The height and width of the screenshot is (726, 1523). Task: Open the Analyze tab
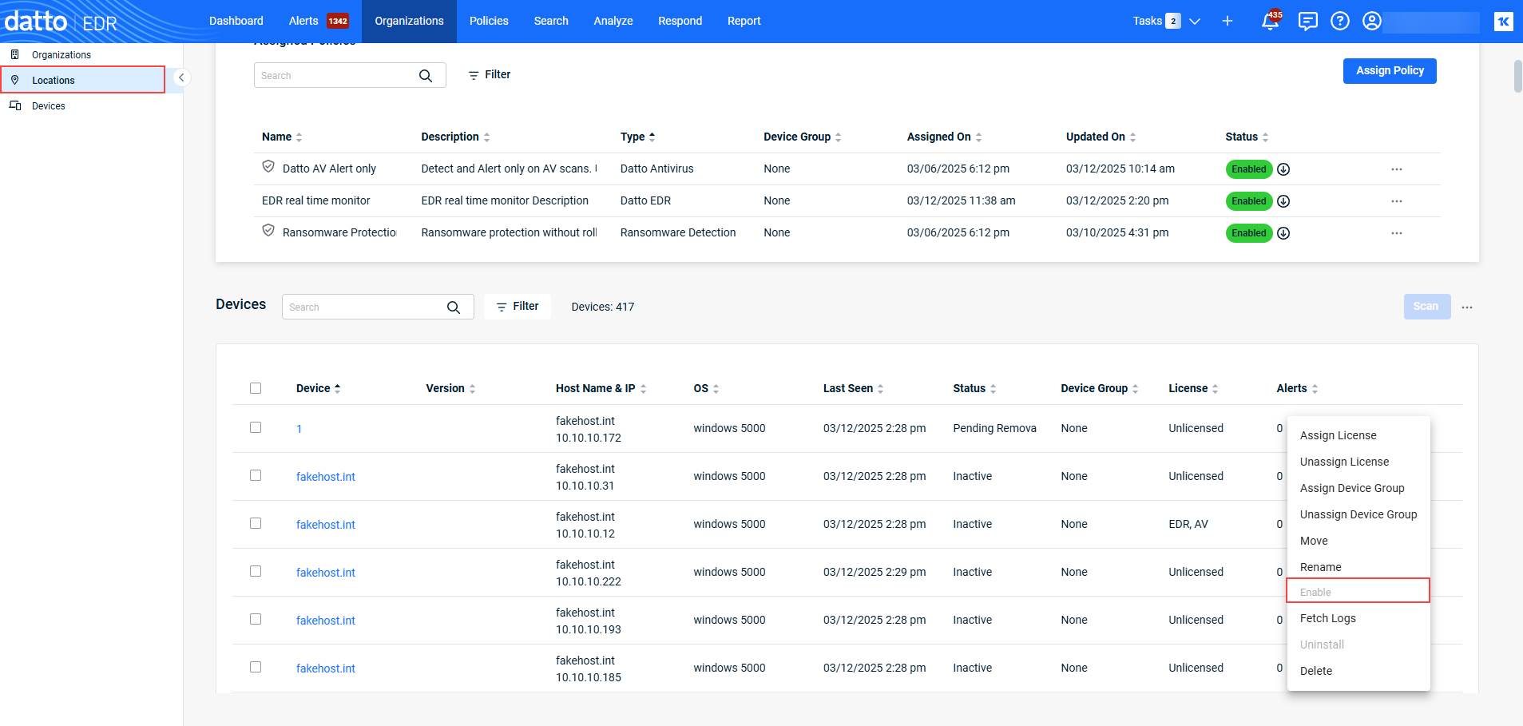[613, 21]
